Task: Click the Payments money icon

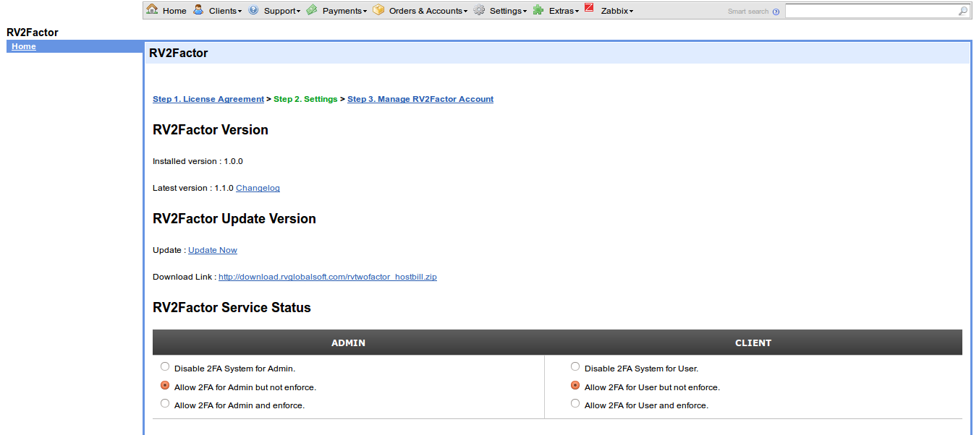Action: [x=311, y=9]
